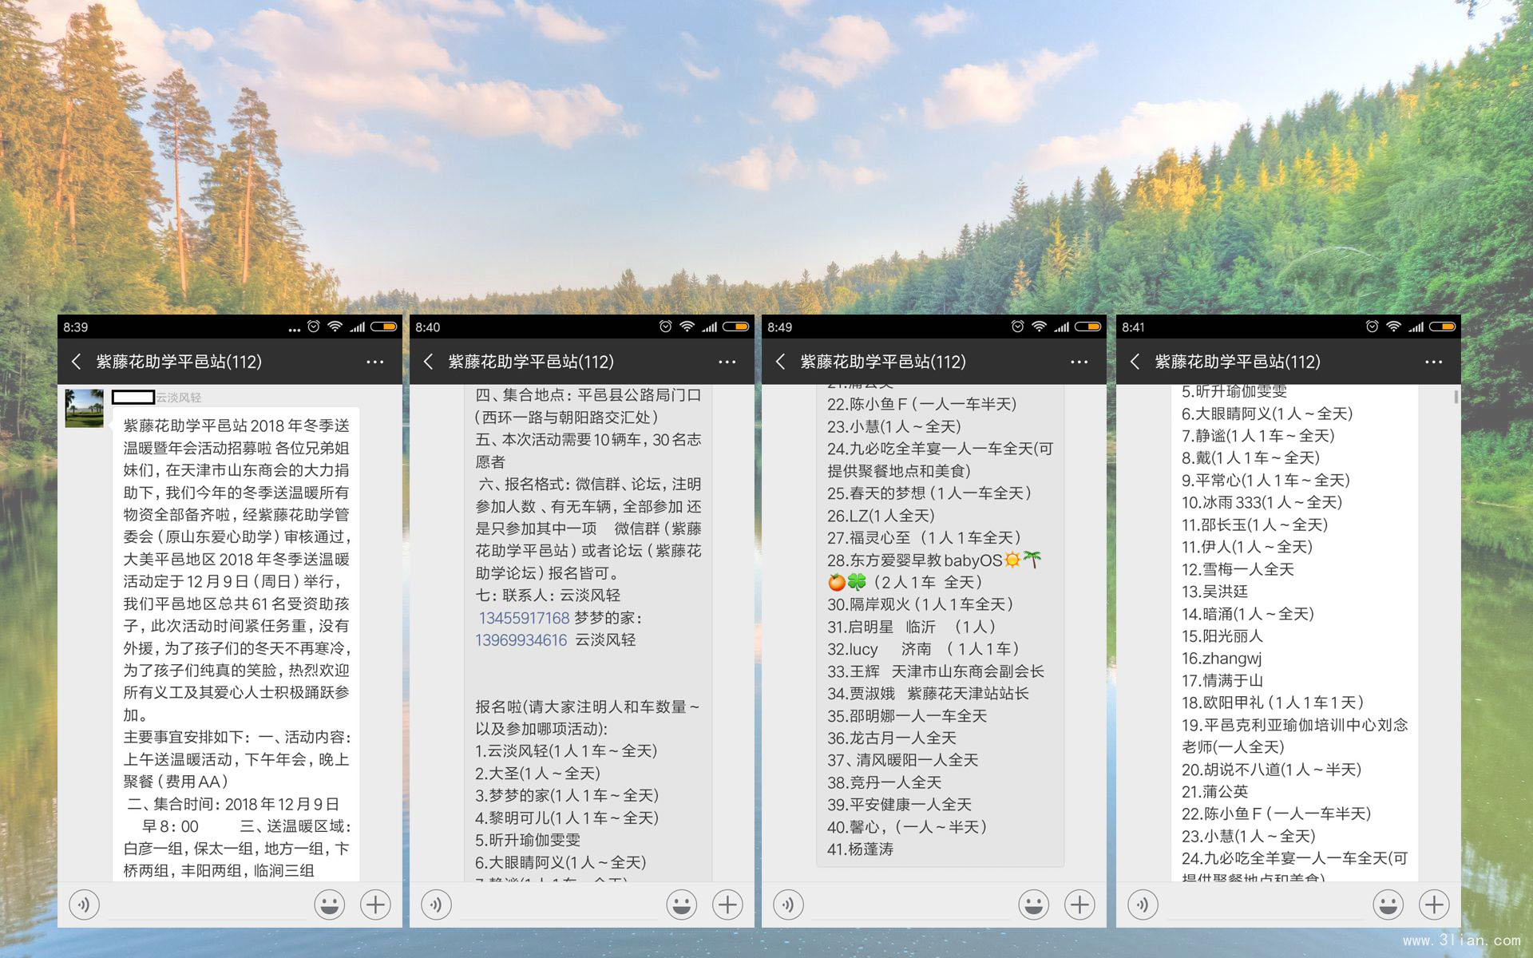
Task: Tap line '26.LZ(1人全天)'
Action: (881, 516)
